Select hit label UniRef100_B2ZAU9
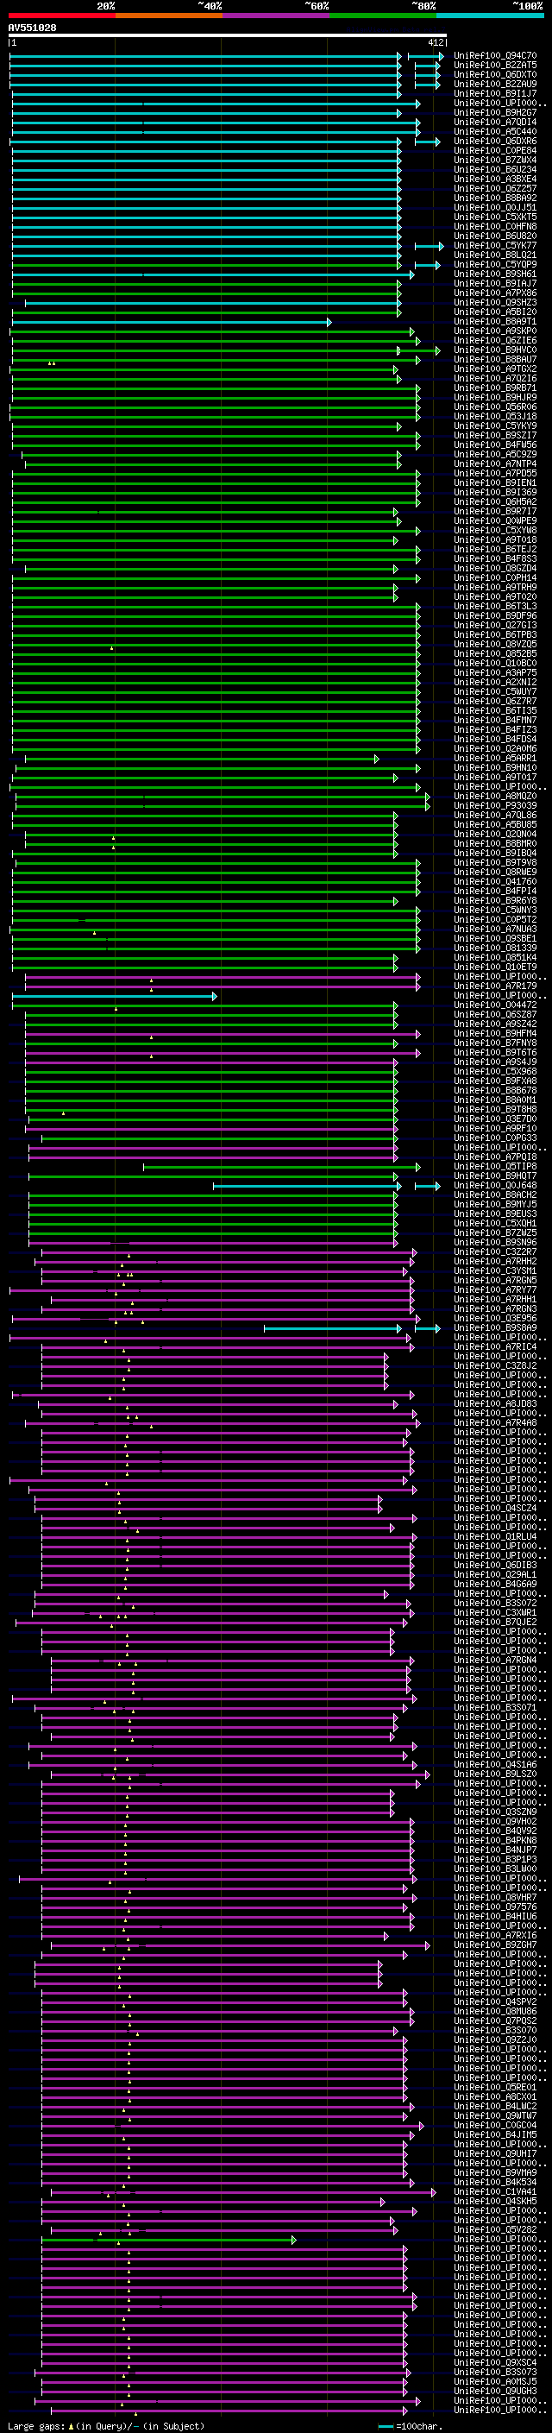This screenshot has width=552, height=2433. pyautogui.click(x=495, y=84)
